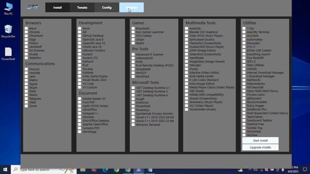This screenshot has height=174, width=310.
Task: Tick the TeamViewer checkbox
Action: 244,117
